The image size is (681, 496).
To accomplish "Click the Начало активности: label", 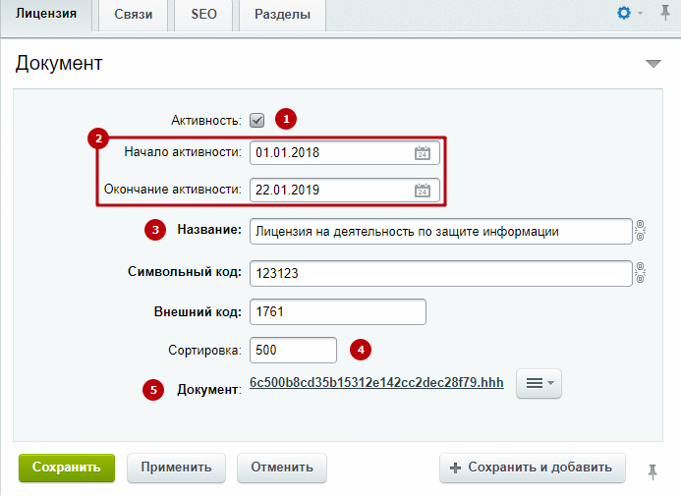I will coord(183,152).
